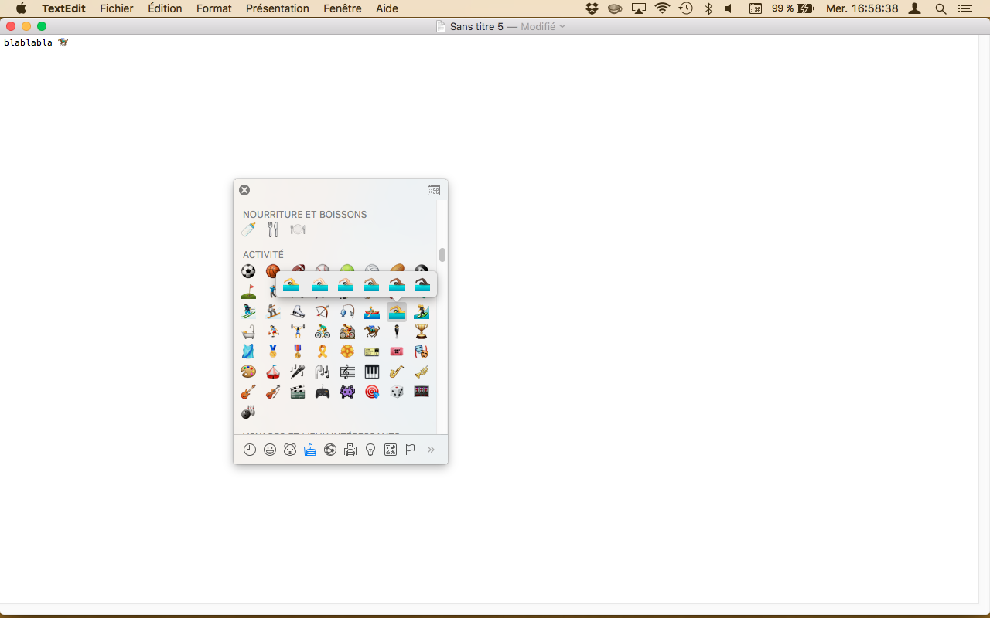990x618 pixels.
Task: Insert the bathtub emoji
Action: 248,331
